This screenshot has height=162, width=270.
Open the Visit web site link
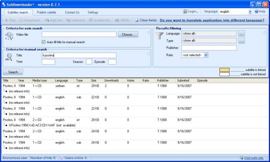point(254,158)
